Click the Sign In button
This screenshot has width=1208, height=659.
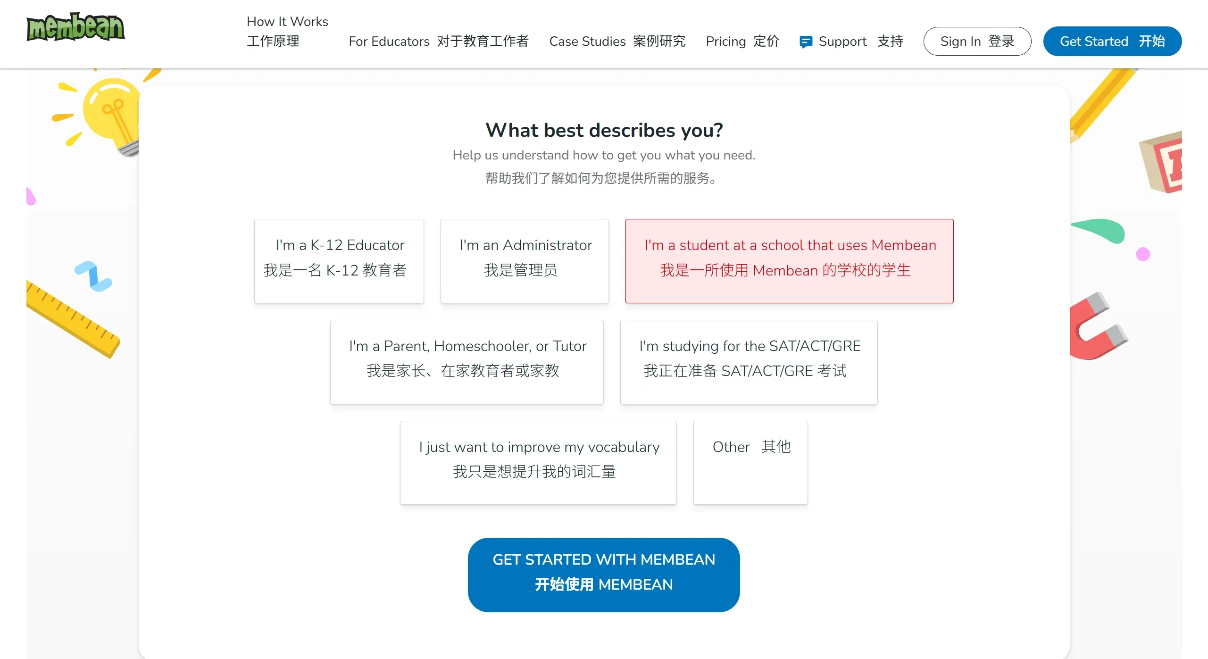(977, 41)
